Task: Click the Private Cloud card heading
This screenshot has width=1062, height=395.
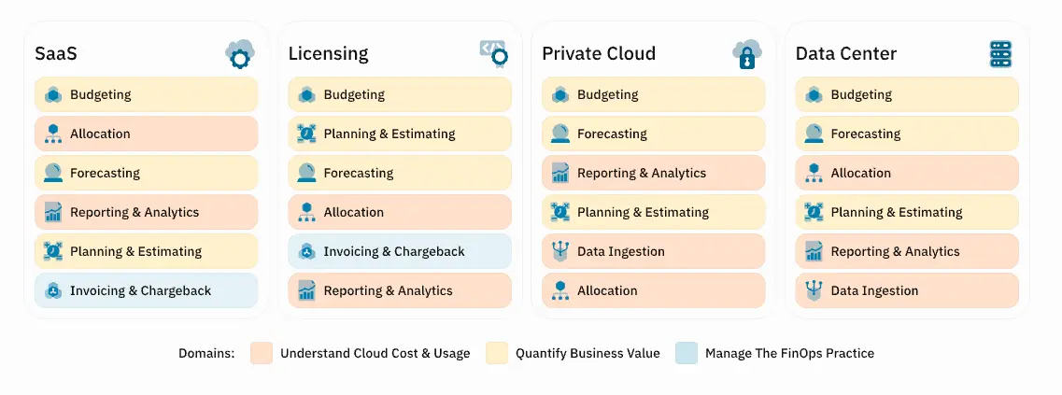Action: tap(599, 53)
